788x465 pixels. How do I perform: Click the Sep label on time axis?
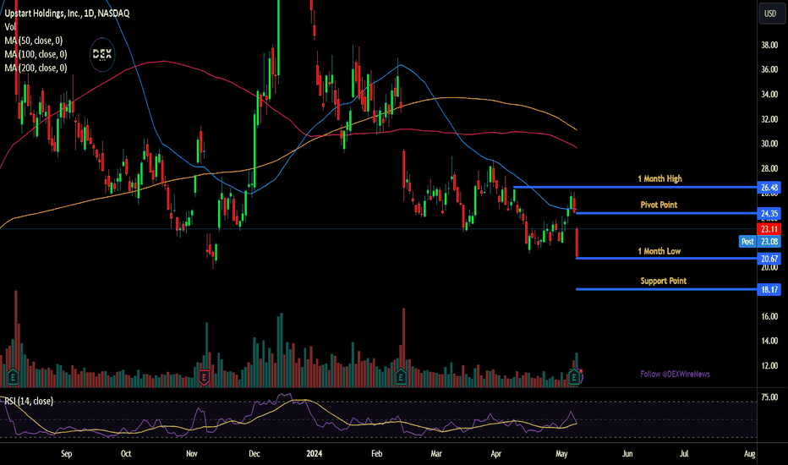(x=66, y=453)
